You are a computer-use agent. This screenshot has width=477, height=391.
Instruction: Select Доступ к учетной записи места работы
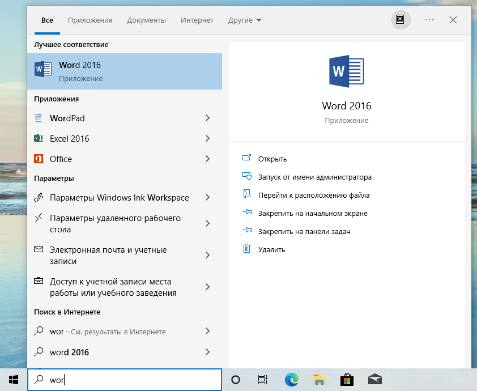click(113, 287)
